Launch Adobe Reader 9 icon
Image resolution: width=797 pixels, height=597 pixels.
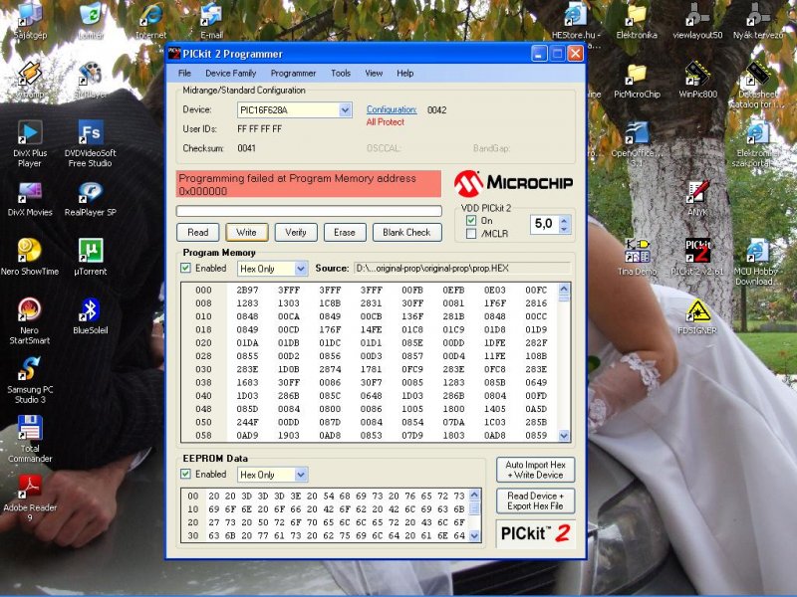coord(30,498)
